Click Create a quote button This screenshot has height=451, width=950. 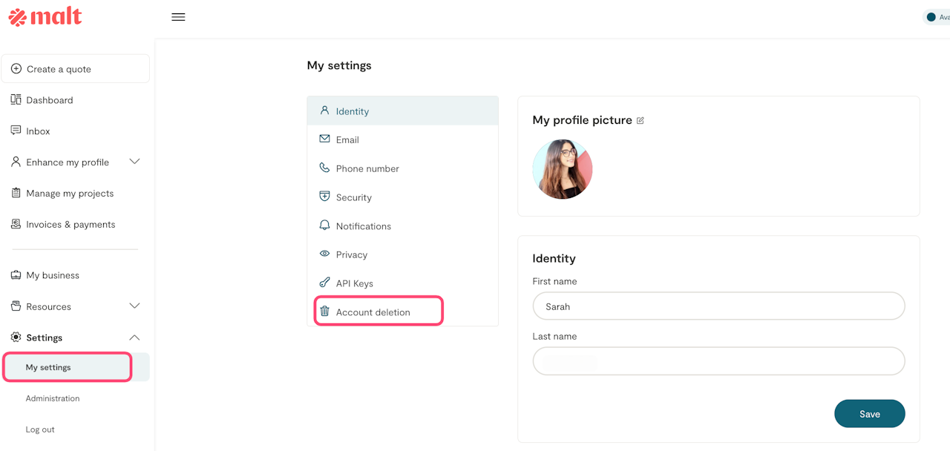tap(76, 69)
